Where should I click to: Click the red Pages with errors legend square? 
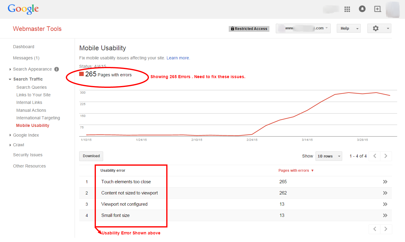click(x=81, y=74)
